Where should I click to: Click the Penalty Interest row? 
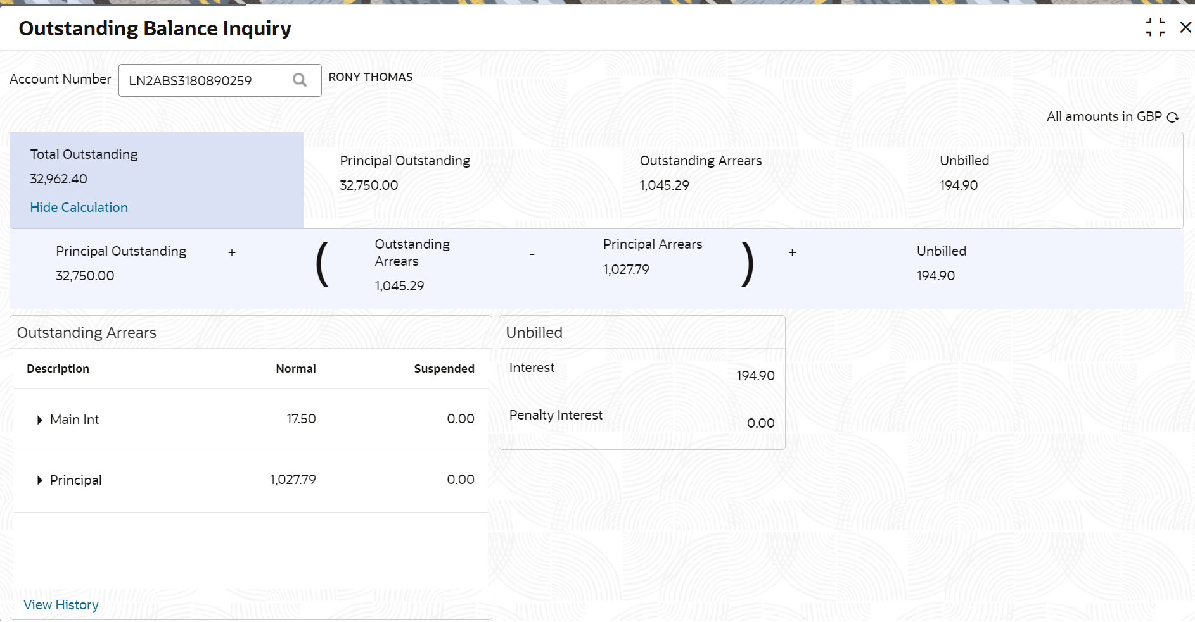(641, 420)
